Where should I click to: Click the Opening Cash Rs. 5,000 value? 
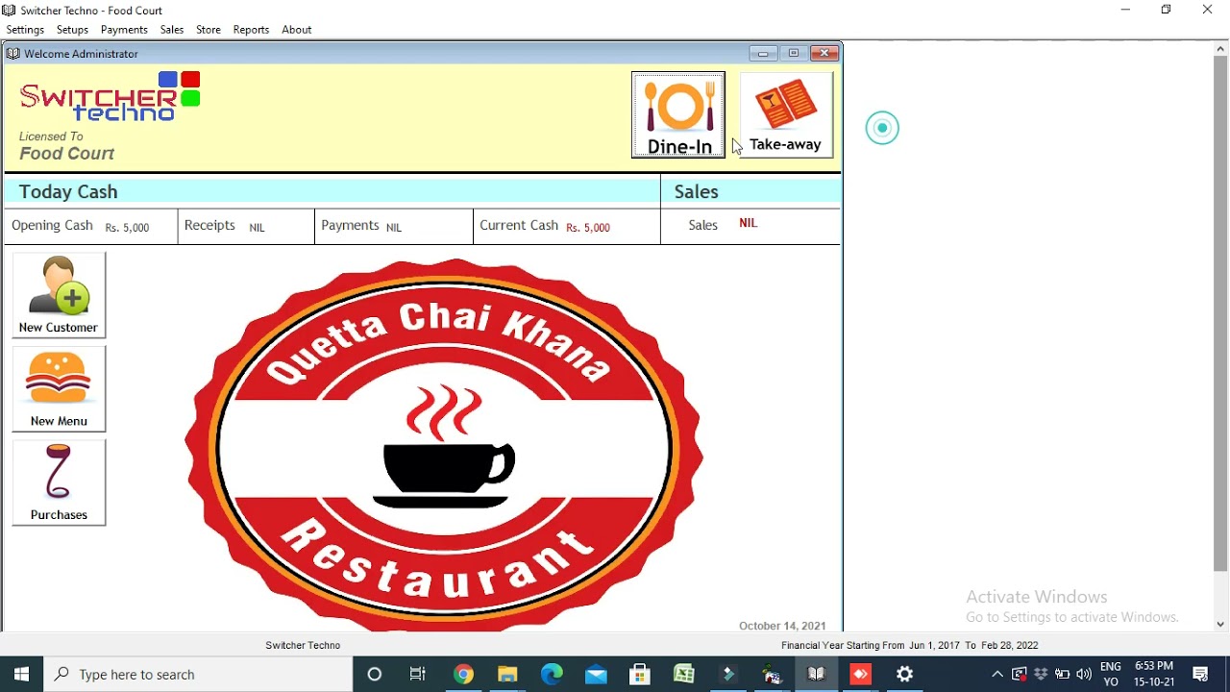pyautogui.click(x=127, y=228)
